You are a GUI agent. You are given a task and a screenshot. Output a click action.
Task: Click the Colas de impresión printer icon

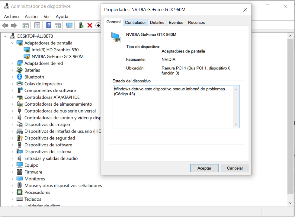click(x=20, y=84)
